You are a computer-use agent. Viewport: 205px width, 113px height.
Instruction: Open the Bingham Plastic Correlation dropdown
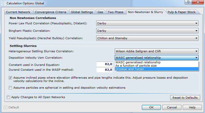(148, 31)
